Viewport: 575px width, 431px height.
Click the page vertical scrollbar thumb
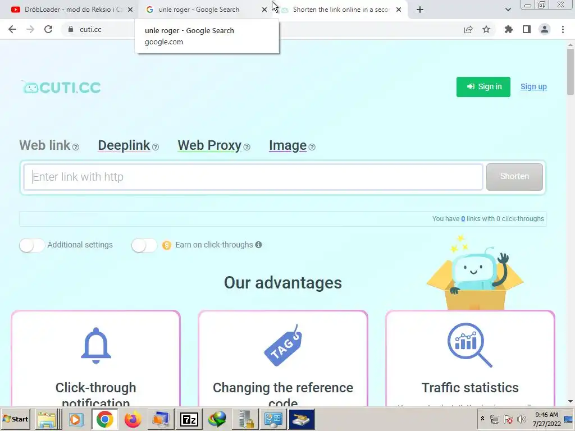coord(571,71)
